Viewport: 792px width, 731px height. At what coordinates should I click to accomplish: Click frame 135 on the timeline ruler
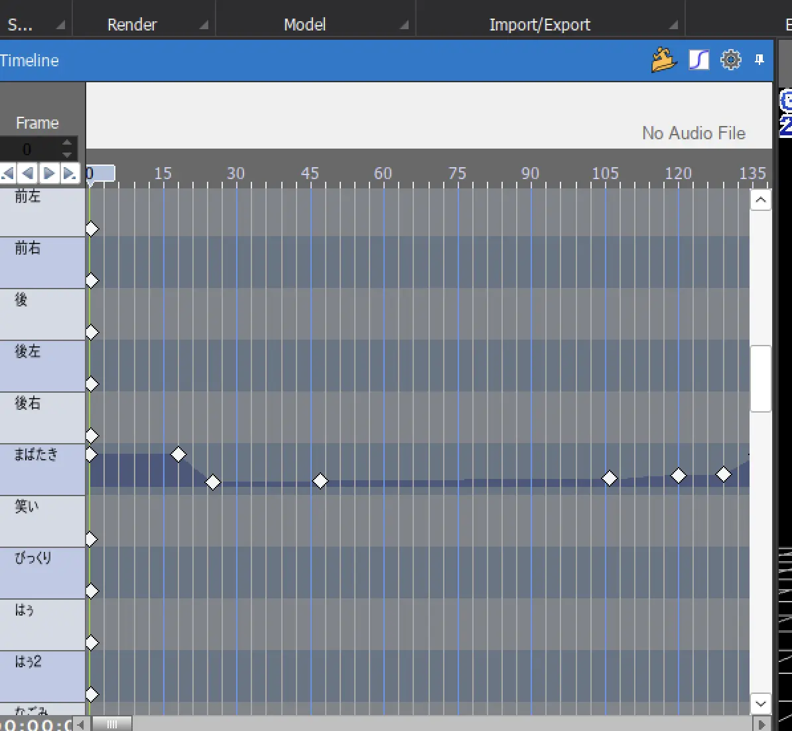coord(753,174)
